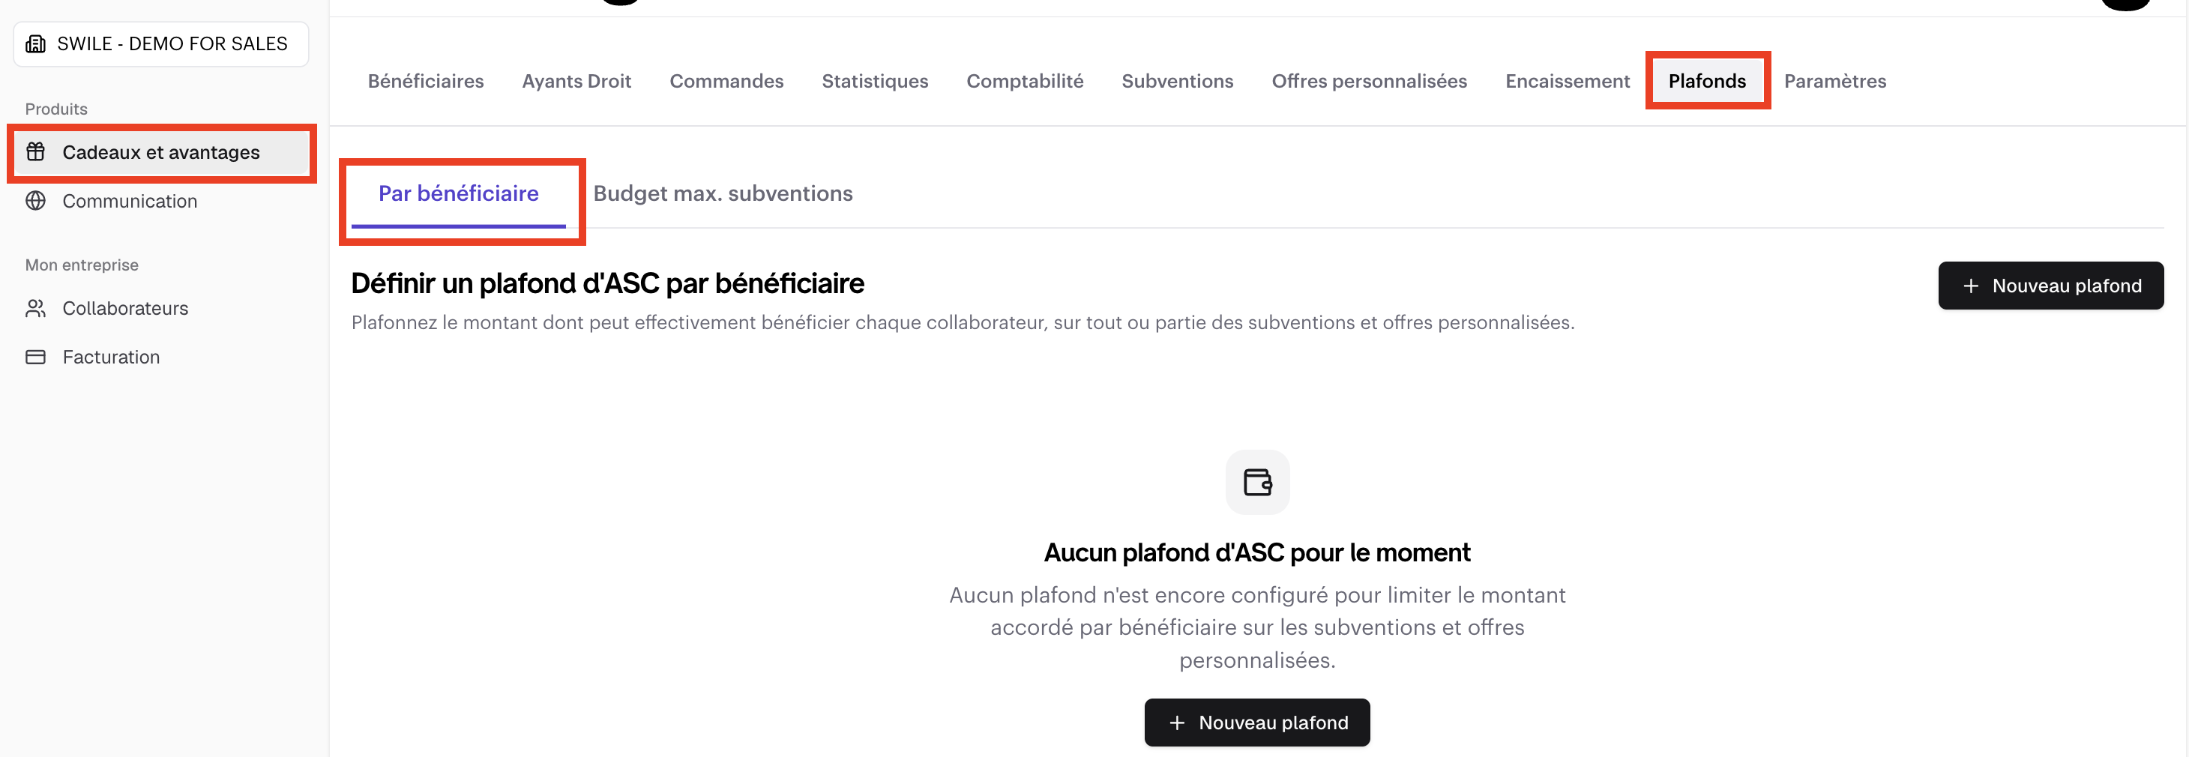The width and height of the screenshot is (2189, 757).
Task: Open the Bénéficiaires tab
Action: pos(426,82)
